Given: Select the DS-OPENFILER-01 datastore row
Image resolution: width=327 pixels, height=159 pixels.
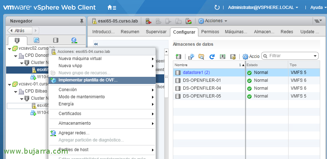Looking at the screenshot, I should [x=247, y=80].
